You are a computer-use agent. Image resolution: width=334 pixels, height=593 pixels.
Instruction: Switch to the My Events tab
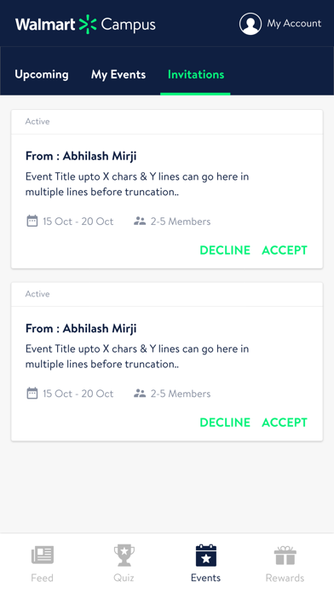(x=118, y=74)
